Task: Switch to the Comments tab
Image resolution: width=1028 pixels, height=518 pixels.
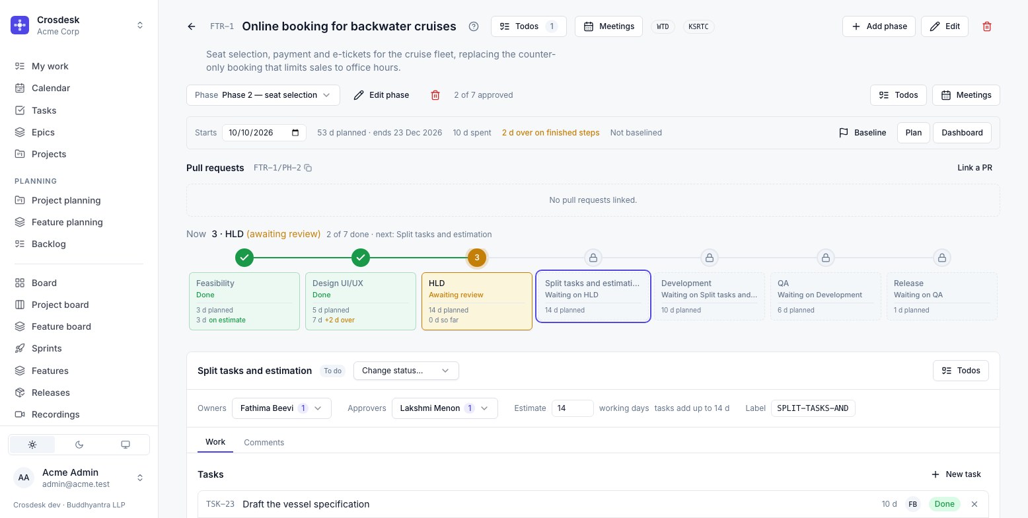Action: [264, 443]
